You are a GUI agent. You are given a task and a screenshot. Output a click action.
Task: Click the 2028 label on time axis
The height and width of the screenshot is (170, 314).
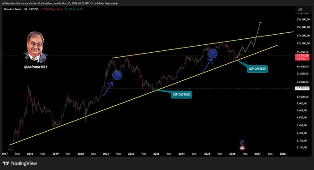tap(283, 154)
